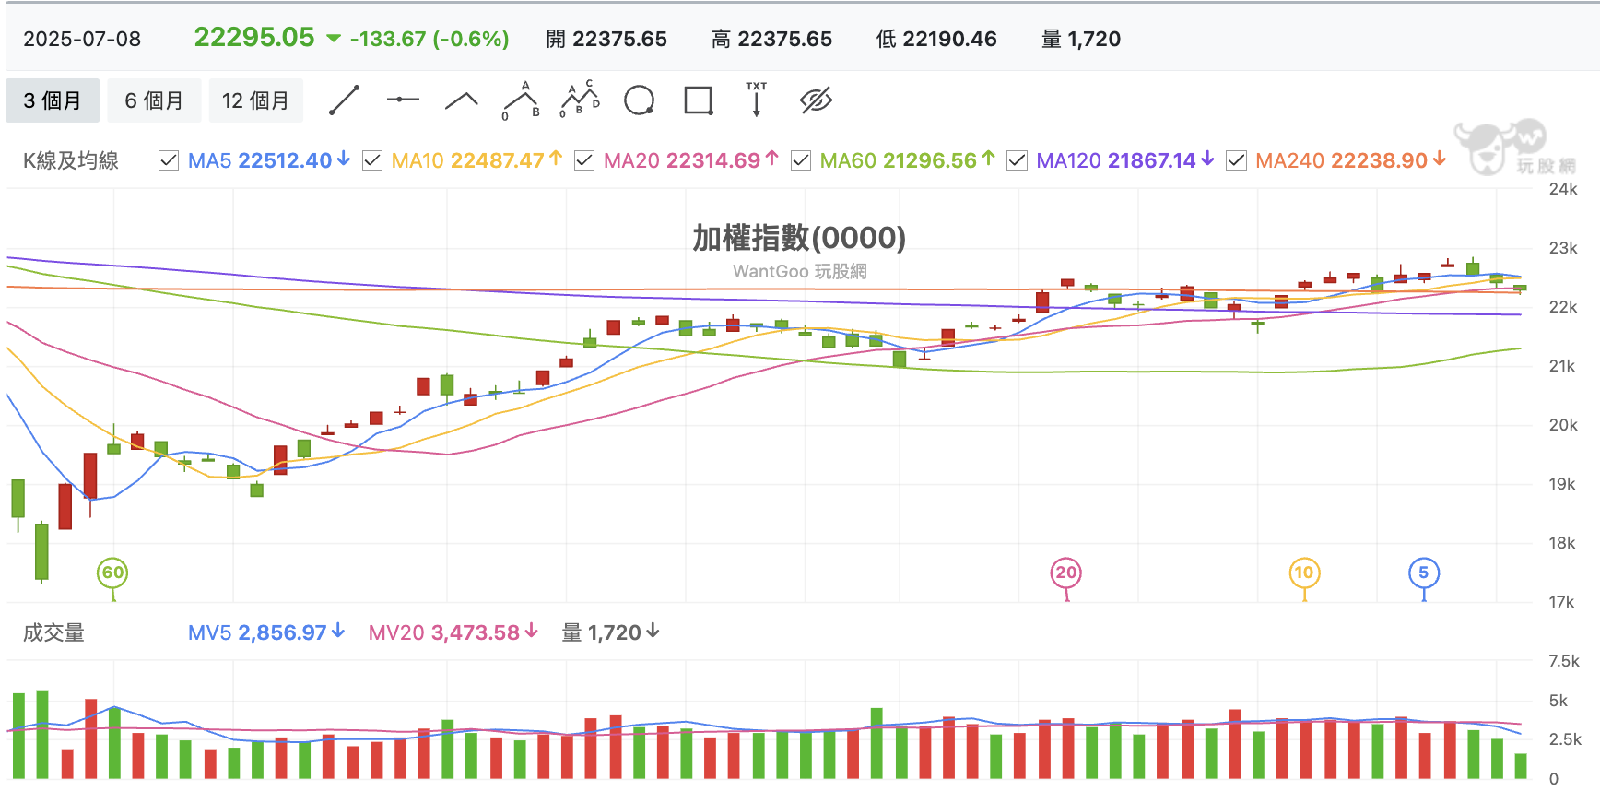This screenshot has width=1600, height=791.
Task: Click the 量 1,720 volume in header
Action: tap(1081, 39)
